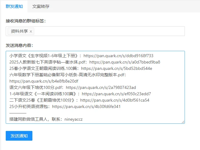The width and height of the screenshot is (200, 150).
Task: Click the line 小学语文《生字视频1-6年级上下册》
Action: [x=81, y=56]
